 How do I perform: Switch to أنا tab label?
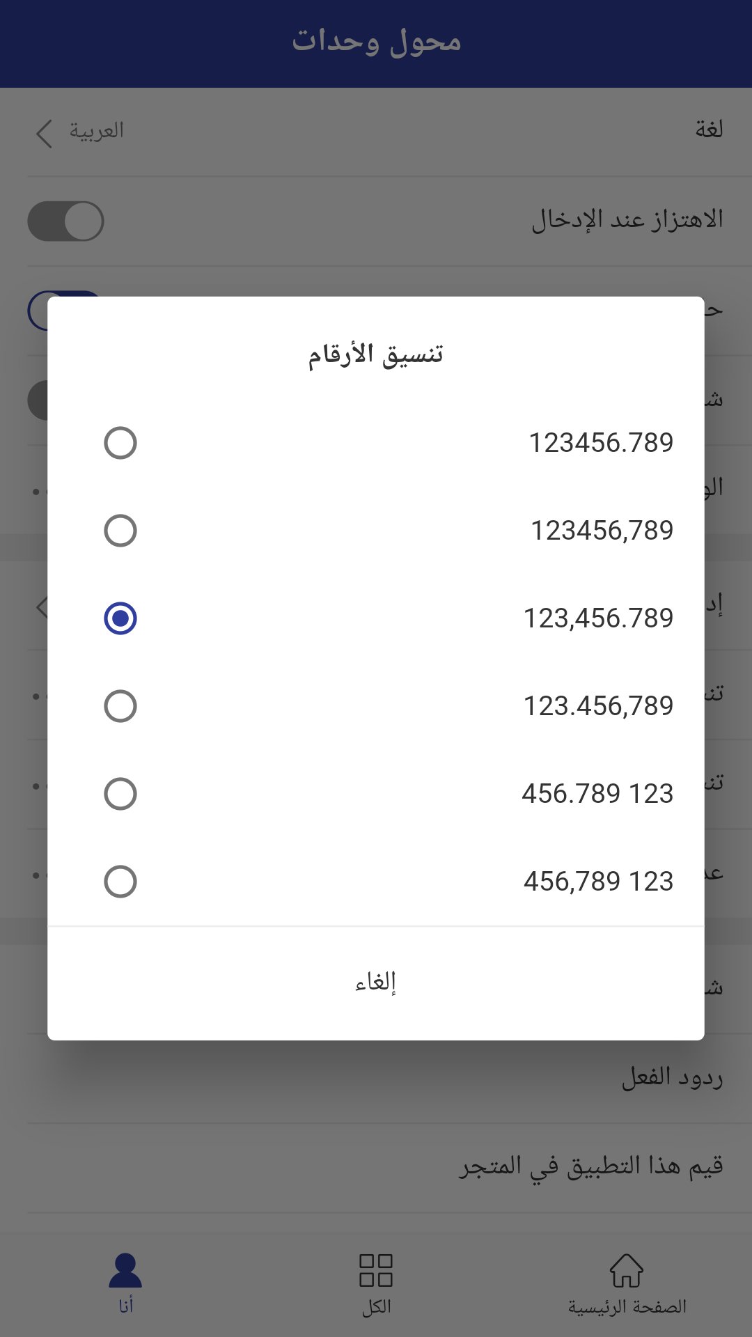125,1306
